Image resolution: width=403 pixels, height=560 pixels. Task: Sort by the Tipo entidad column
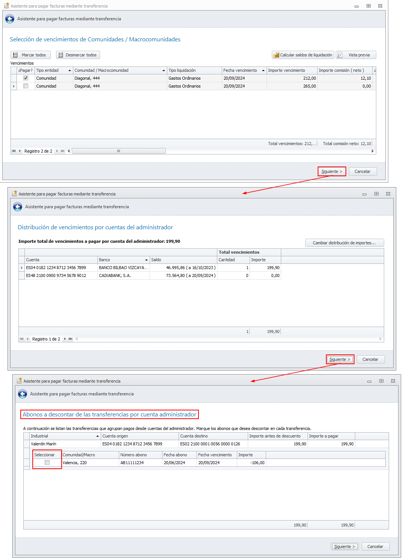(x=53, y=70)
